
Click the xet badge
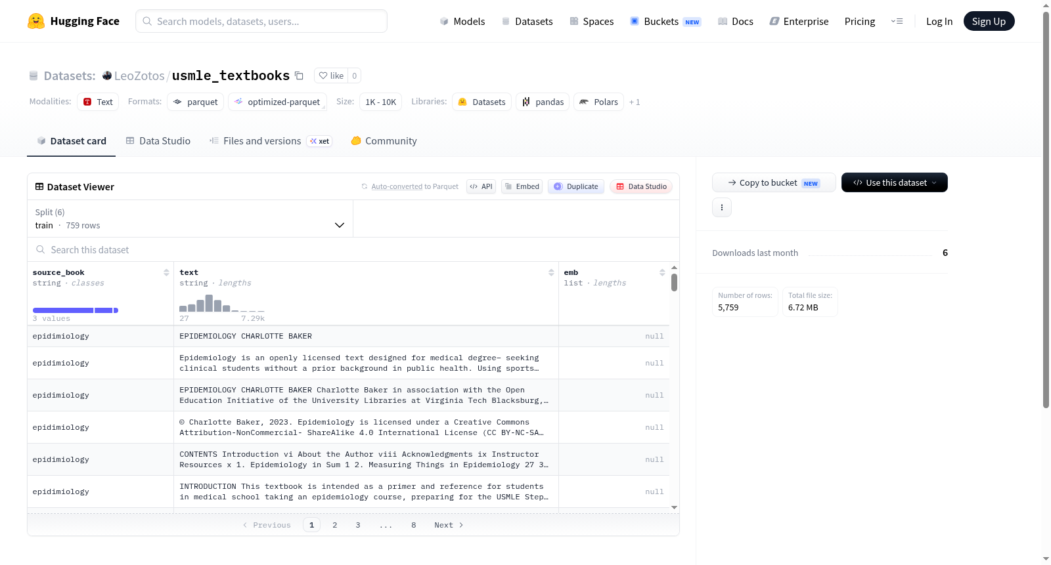[320, 141]
